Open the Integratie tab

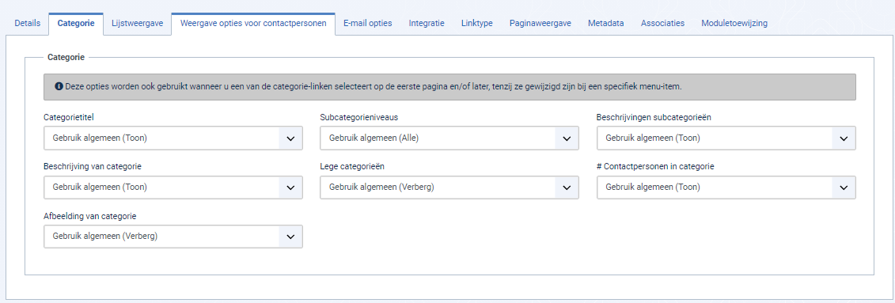[427, 24]
